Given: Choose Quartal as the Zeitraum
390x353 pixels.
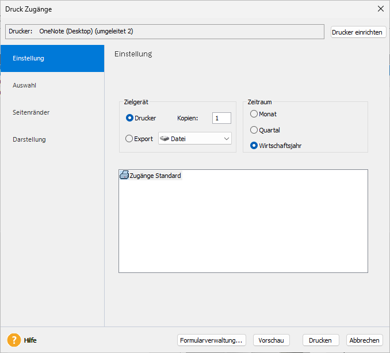Looking at the screenshot, I should pyautogui.click(x=254, y=130).
